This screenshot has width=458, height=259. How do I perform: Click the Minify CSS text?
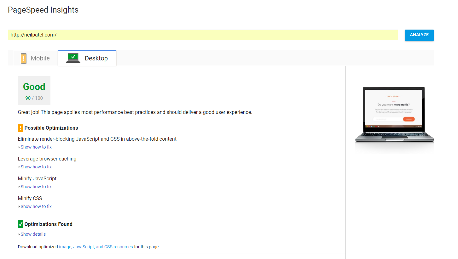[x=30, y=198]
